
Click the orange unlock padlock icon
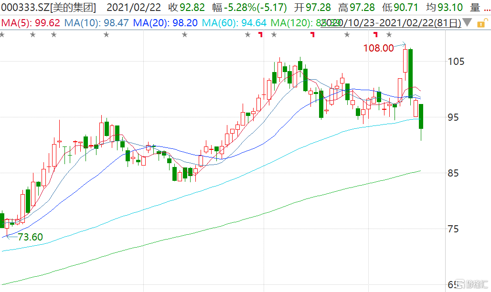click(482, 23)
